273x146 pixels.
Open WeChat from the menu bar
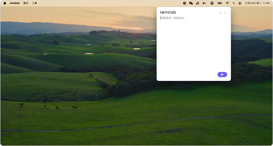point(191,3)
